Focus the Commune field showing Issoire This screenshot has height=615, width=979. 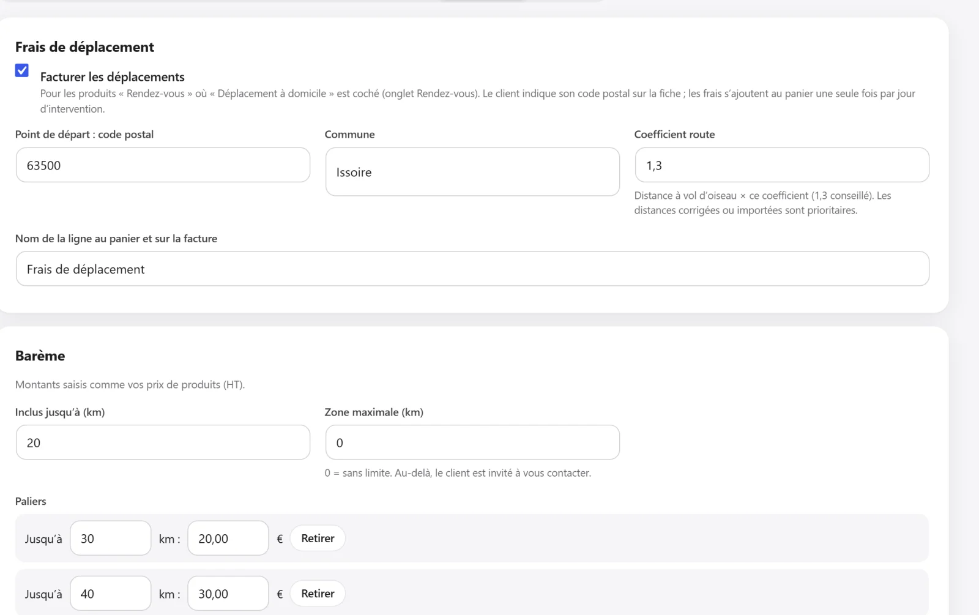click(x=472, y=172)
